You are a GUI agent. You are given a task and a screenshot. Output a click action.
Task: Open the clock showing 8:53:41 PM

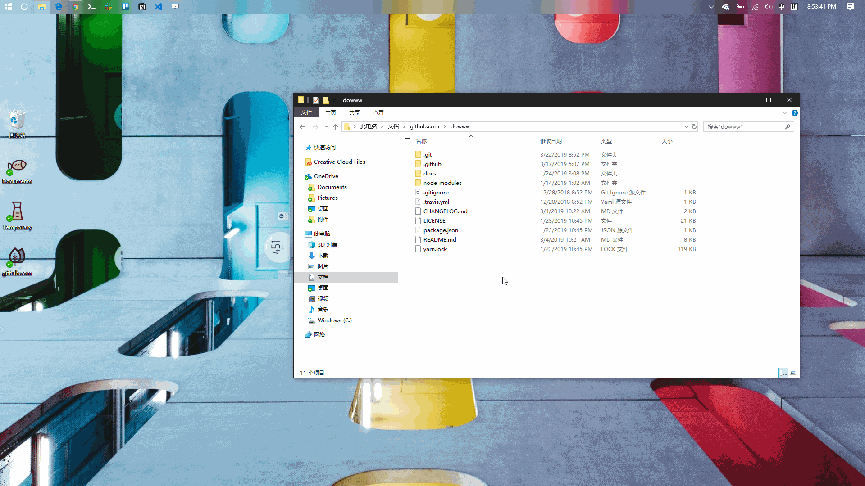[822, 7]
